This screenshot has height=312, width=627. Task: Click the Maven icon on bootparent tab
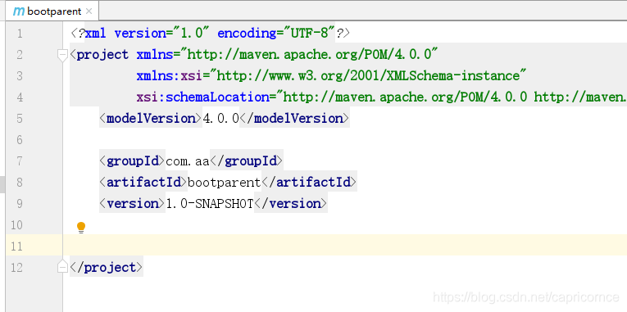coord(19,11)
